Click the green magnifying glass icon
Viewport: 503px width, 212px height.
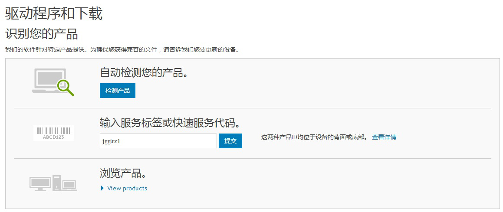[x=66, y=88]
